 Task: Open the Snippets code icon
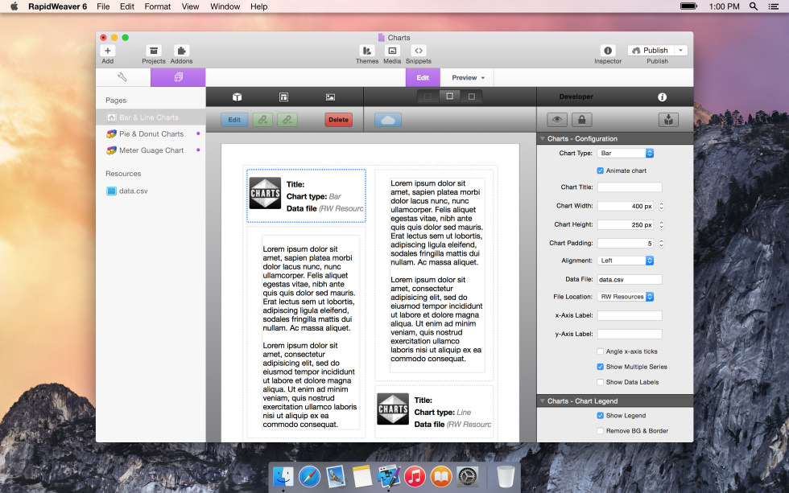pyautogui.click(x=418, y=51)
